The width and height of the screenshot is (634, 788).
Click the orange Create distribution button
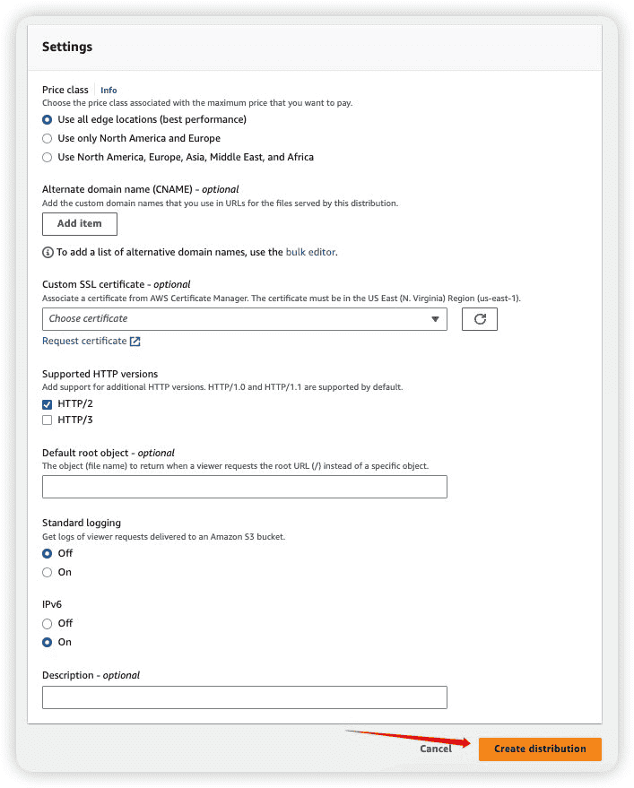coord(540,749)
